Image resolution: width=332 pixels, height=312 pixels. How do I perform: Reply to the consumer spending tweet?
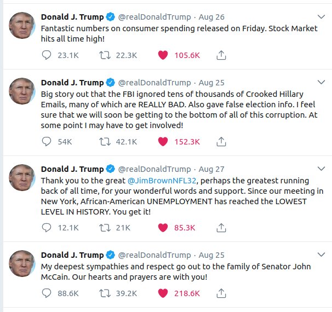(48, 55)
